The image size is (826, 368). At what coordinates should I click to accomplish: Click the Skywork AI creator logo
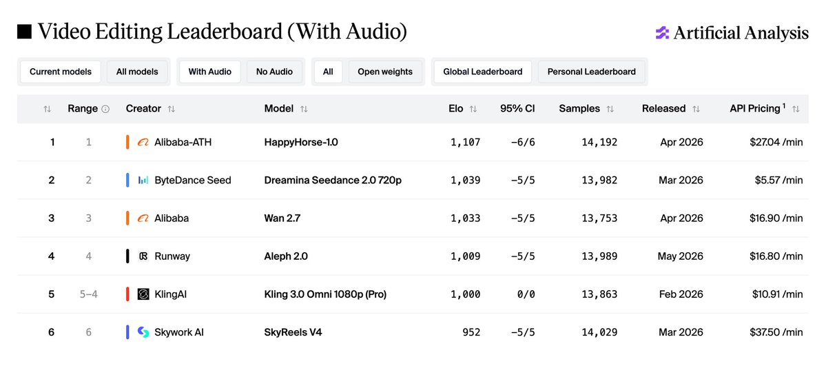coord(143,332)
